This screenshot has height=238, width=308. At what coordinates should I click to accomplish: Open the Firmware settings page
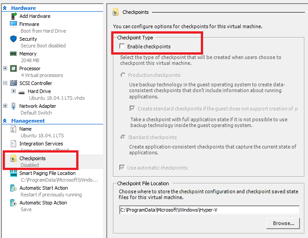pyautogui.click(x=29, y=24)
